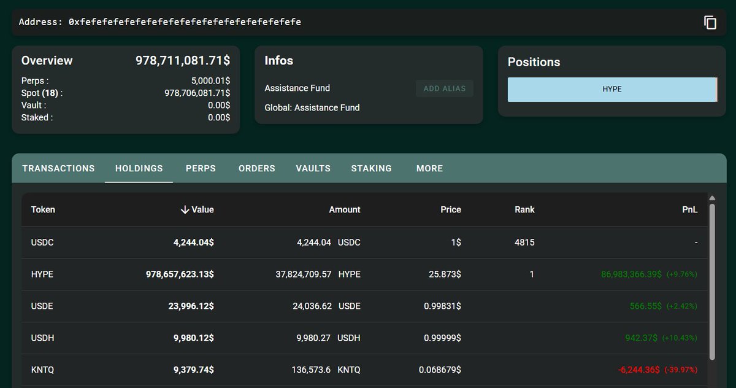
Task: Switch to the Perps tab
Action: 201,168
